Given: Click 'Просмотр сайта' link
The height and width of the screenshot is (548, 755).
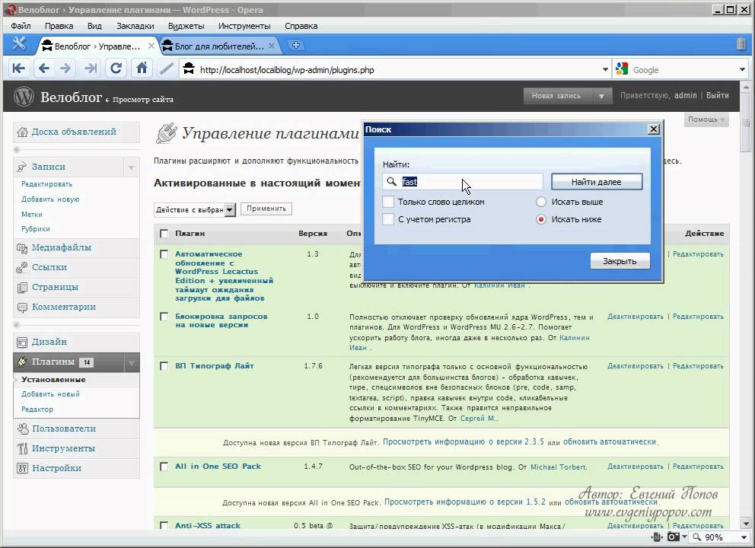Looking at the screenshot, I should (x=142, y=99).
